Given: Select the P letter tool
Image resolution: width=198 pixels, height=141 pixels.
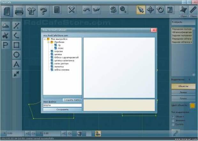Looking at the screenshot, I should pos(5,45).
